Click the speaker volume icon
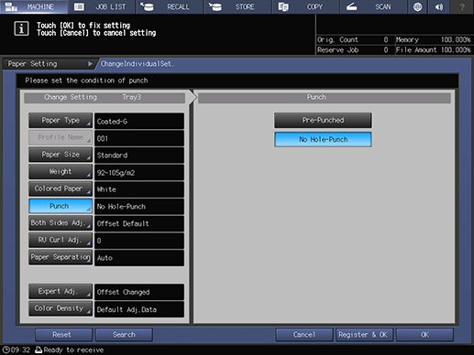The height and width of the screenshot is (355, 474). (x=439, y=6)
